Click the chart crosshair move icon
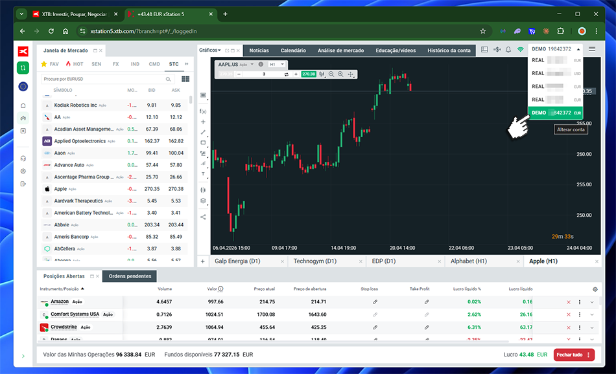 tap(351, 74)
